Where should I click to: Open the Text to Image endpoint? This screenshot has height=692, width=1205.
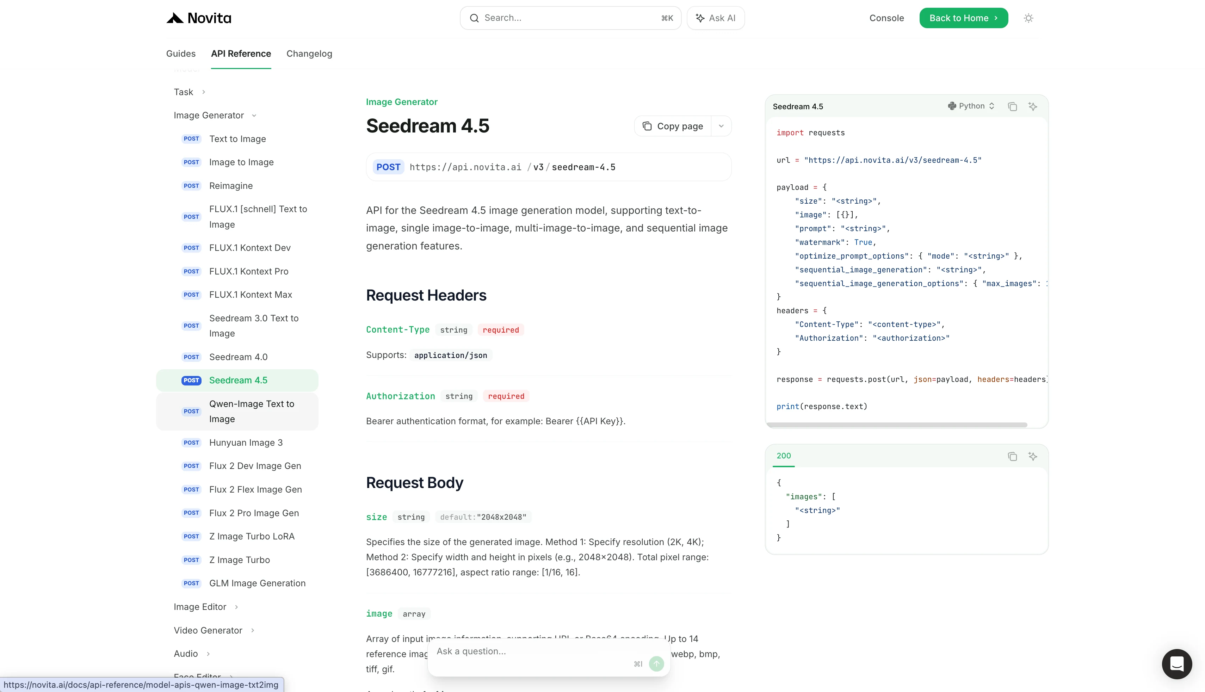click(x=237, y=139)
